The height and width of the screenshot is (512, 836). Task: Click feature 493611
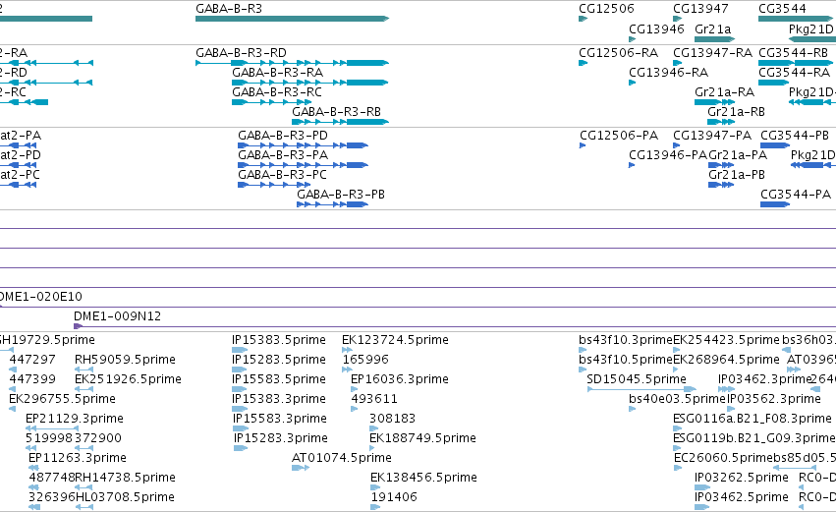374,399
